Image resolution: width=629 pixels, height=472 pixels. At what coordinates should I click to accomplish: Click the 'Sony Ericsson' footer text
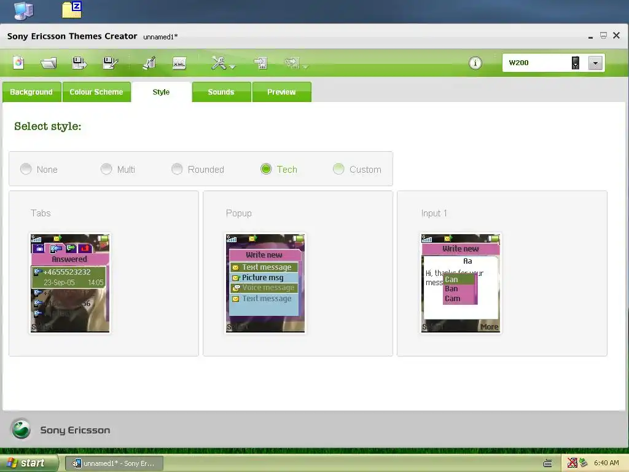75,430
